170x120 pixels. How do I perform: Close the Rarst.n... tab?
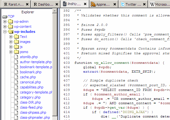[x=27, y=4]
